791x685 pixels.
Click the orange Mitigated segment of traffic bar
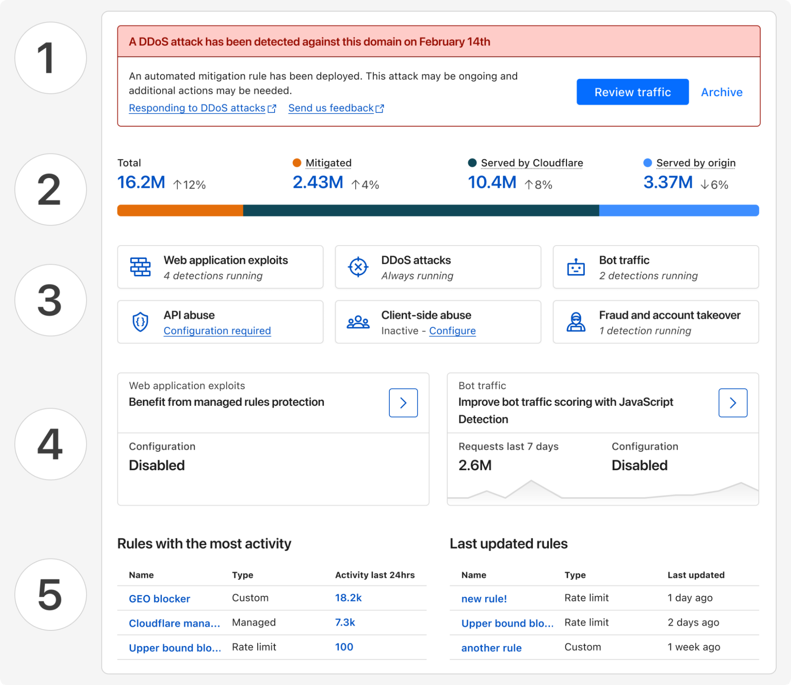tap(180, 210)
